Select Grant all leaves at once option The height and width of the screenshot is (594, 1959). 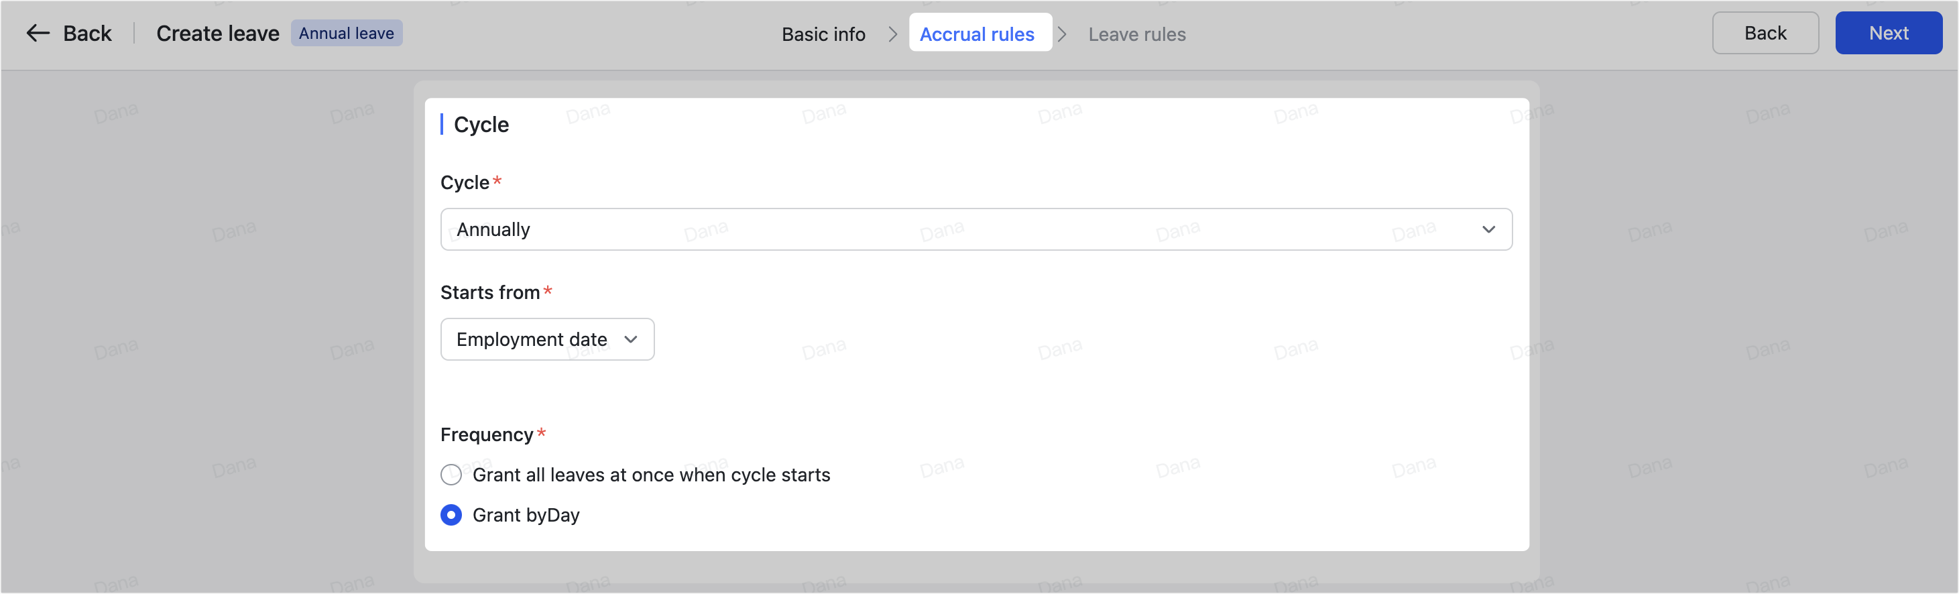[451, 475]
